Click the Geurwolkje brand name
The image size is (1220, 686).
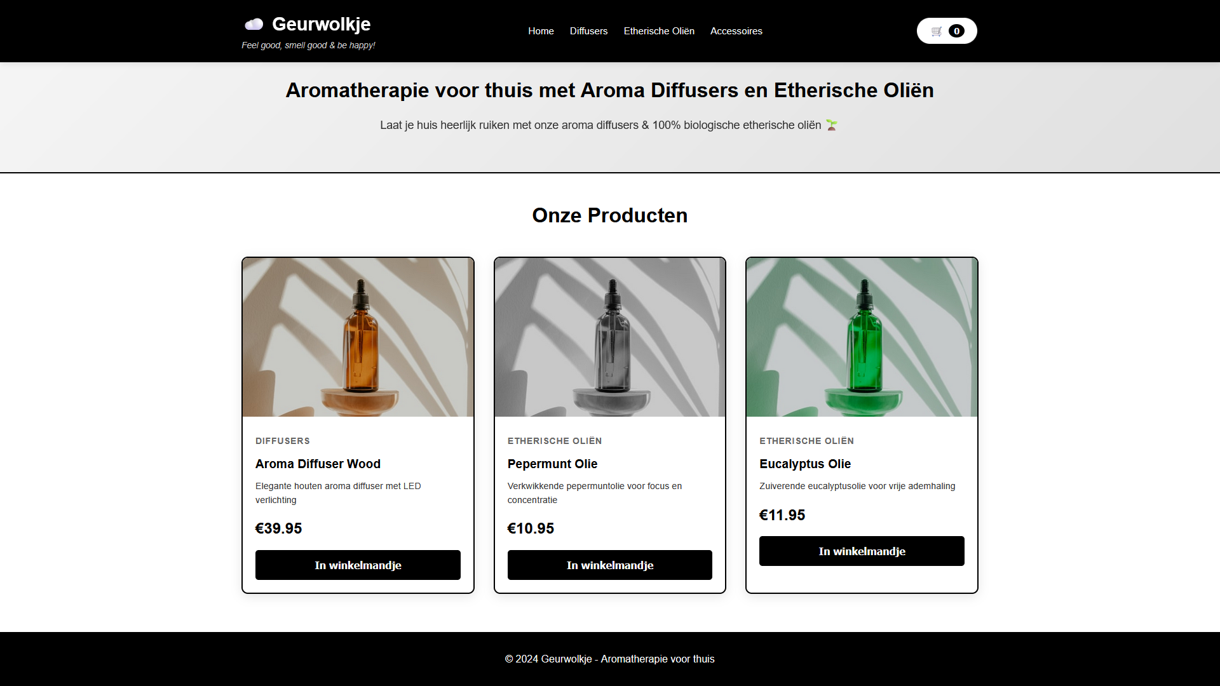tap(321, 24)
